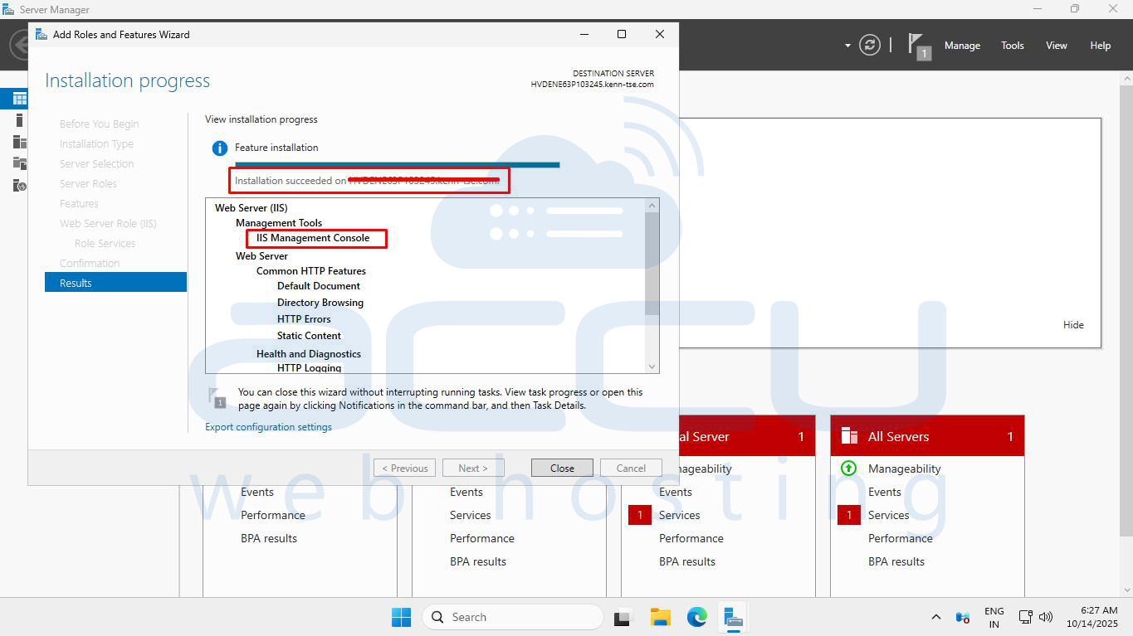Click the Server Manager taskbar icon
This screenshot has width=1133, height=636.
click(732, 617)
